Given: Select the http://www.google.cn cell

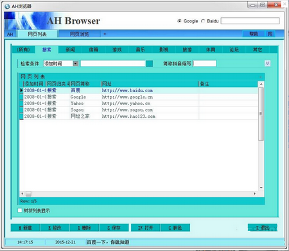Looking at the screenshot, I should click(x=150, y=97).
